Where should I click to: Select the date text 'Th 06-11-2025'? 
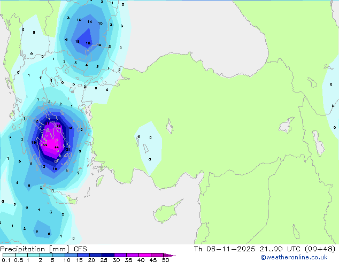225,249
